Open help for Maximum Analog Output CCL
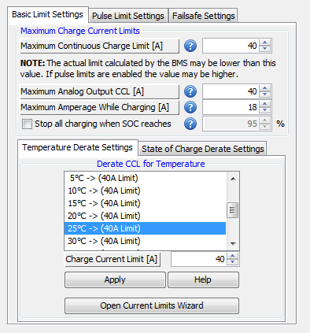 click(x=190, y=91)
